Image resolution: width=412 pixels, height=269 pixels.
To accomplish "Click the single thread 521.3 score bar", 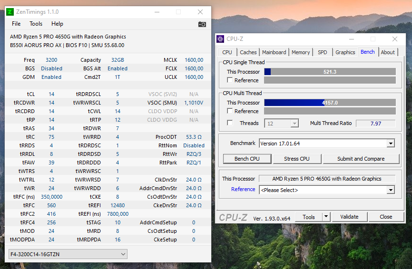I will pyautogui.click(x=330, y=72).
